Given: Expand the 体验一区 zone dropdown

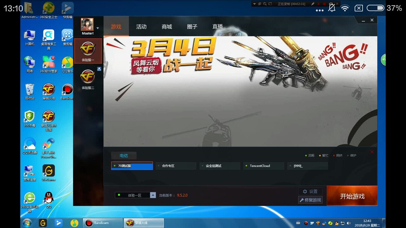Looking at the screenshot, I should (x=135, y=195).
